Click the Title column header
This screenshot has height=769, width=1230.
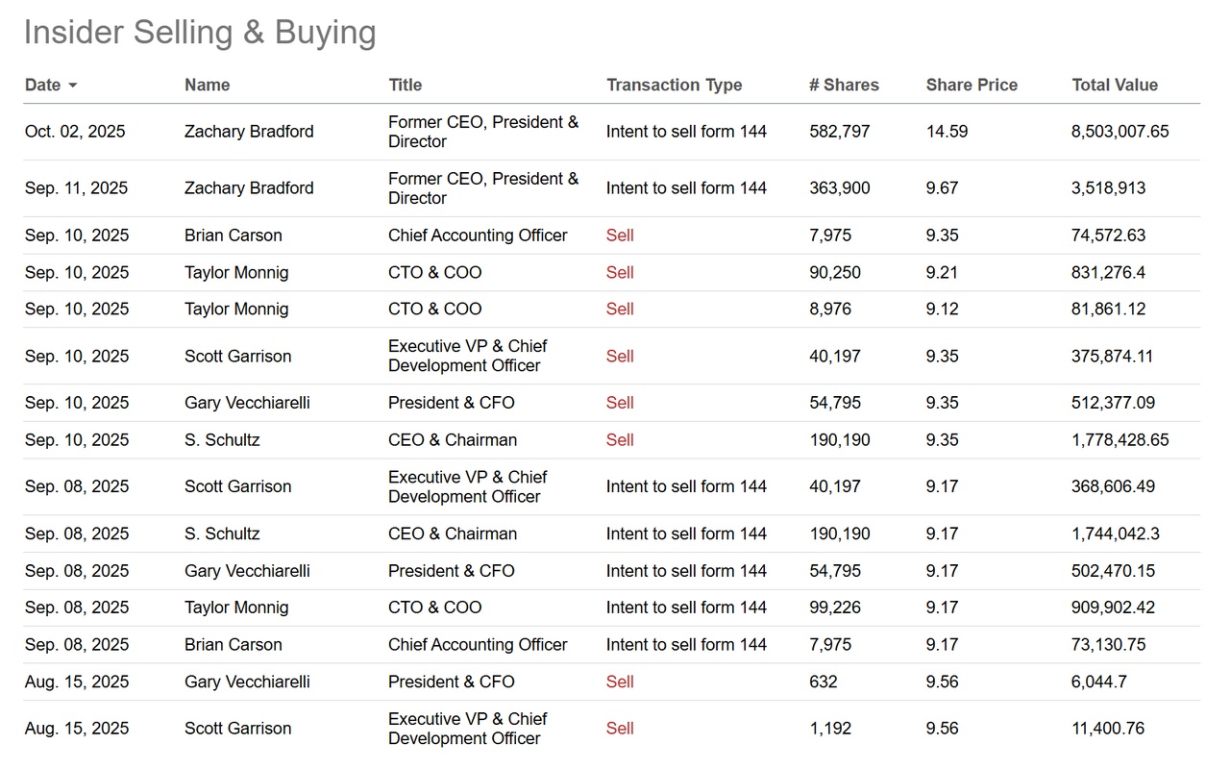pyautogui.click(x=405, y=85)
